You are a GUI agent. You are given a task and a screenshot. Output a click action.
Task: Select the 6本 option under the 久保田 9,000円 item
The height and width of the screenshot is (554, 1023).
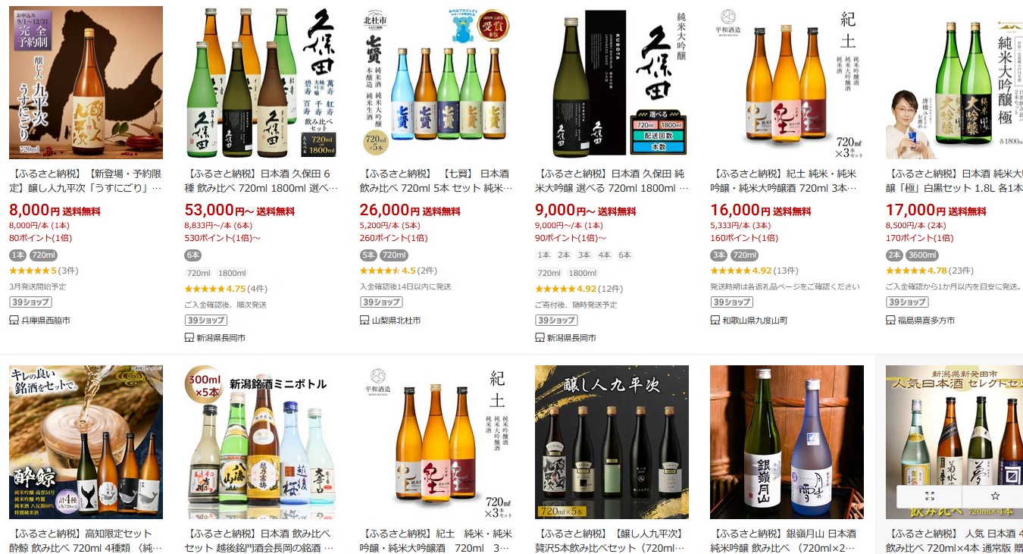[624, 255]
